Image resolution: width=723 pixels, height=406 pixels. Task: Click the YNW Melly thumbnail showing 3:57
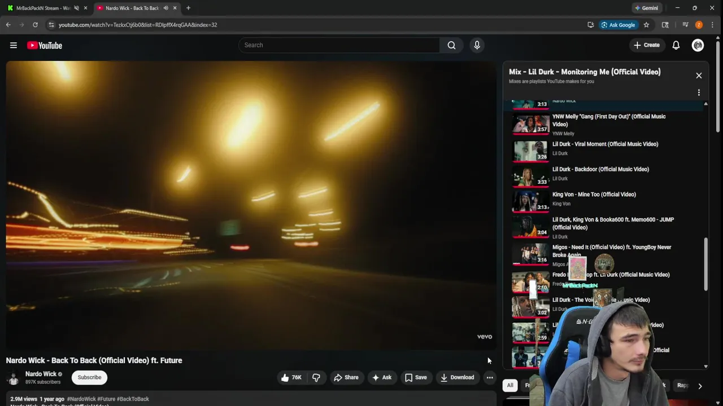click(x=530, y=125)
